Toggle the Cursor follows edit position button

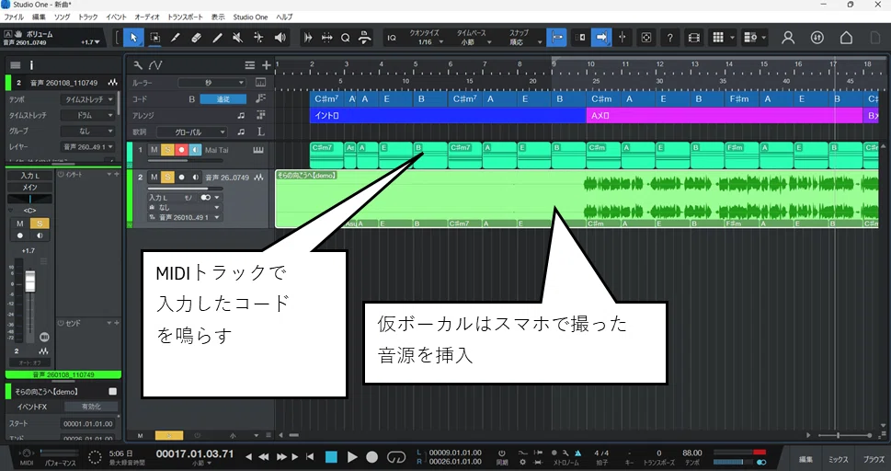pyautogui.click(x=623, y=38)
